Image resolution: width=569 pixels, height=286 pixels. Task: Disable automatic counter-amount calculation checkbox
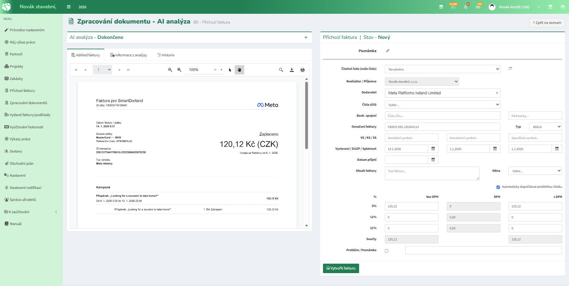point(498,187)
